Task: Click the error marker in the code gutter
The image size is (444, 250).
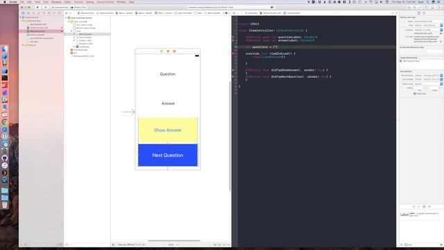Action: [x=233, y=53]
